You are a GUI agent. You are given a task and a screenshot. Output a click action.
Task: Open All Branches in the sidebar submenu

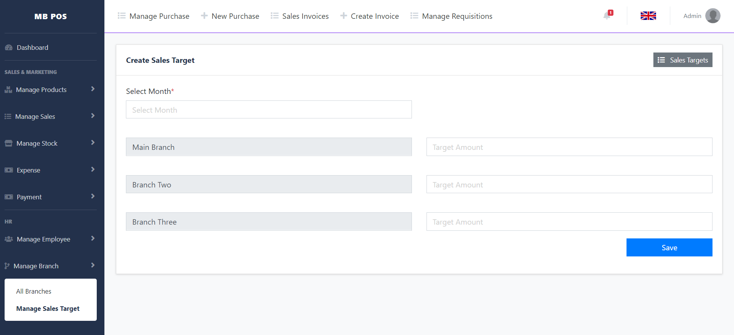pyautogui.click(x=34, y=291)
